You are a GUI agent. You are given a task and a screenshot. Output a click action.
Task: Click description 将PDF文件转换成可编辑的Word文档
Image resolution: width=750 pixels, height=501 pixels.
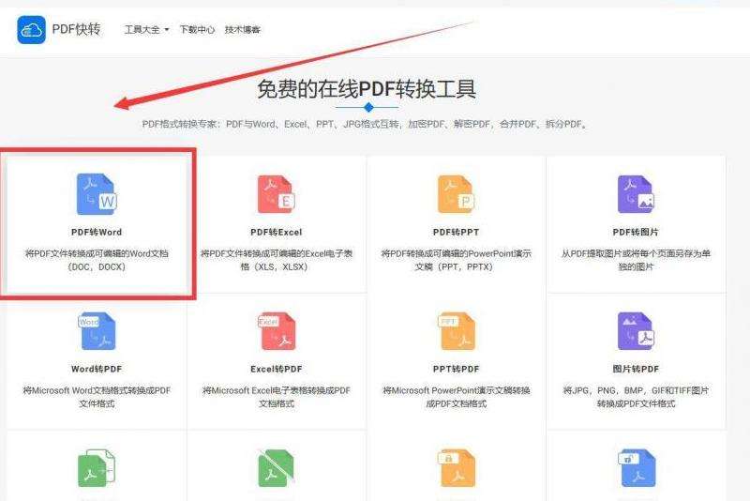97,260
